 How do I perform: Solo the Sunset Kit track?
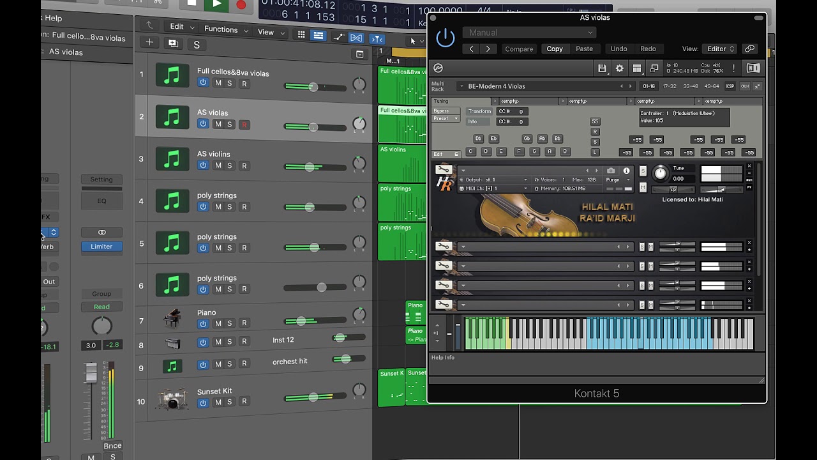[230, 402]
